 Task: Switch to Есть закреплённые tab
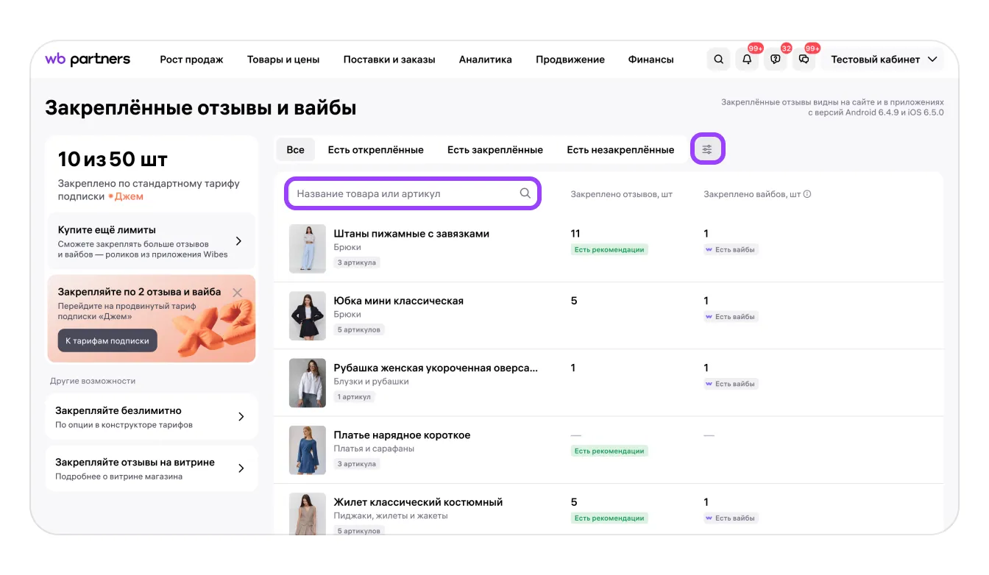494,150
